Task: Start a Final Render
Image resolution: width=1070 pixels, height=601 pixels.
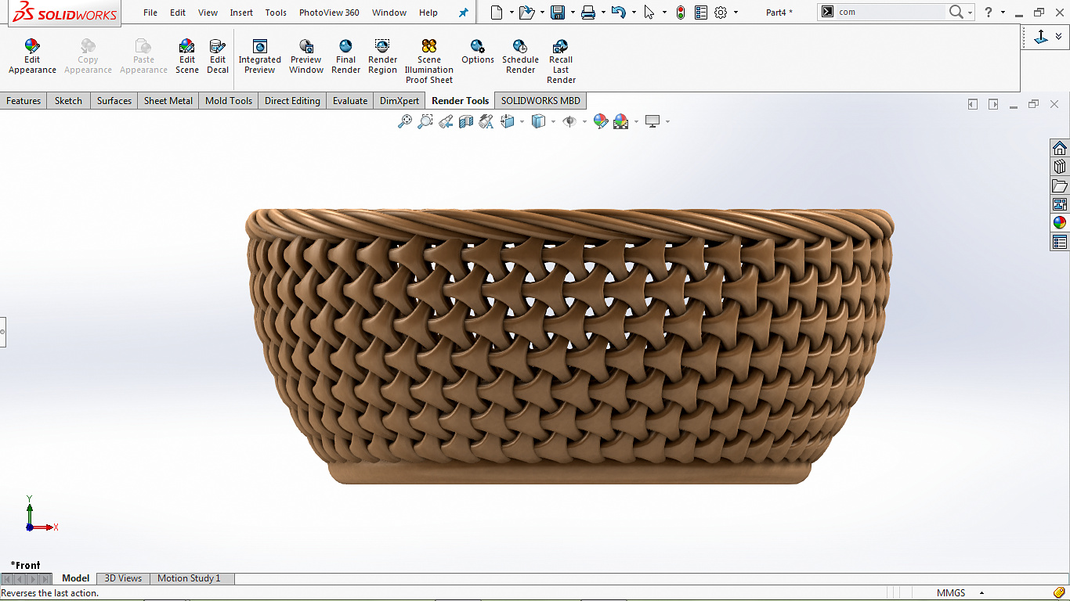Action: pyautogui.click(x=345, y=57)
